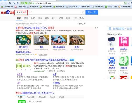Click the green iQIYI app icon beside 版本
This screenshot has width=132, height=103.
point(22,101)
